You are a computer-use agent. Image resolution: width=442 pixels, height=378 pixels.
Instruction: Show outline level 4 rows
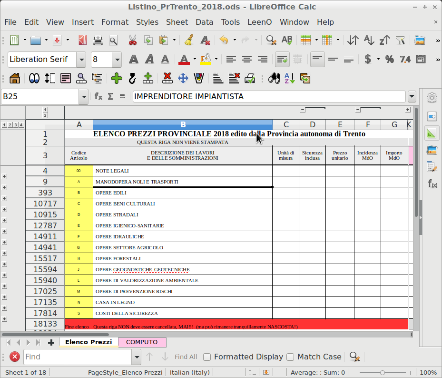pyautogui.click(x=21, y=125)
